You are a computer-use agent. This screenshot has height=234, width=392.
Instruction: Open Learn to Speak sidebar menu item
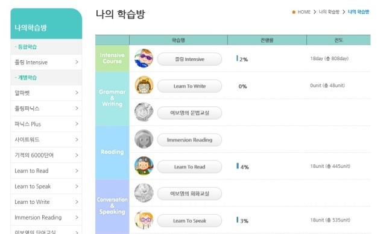pos(46,186)
